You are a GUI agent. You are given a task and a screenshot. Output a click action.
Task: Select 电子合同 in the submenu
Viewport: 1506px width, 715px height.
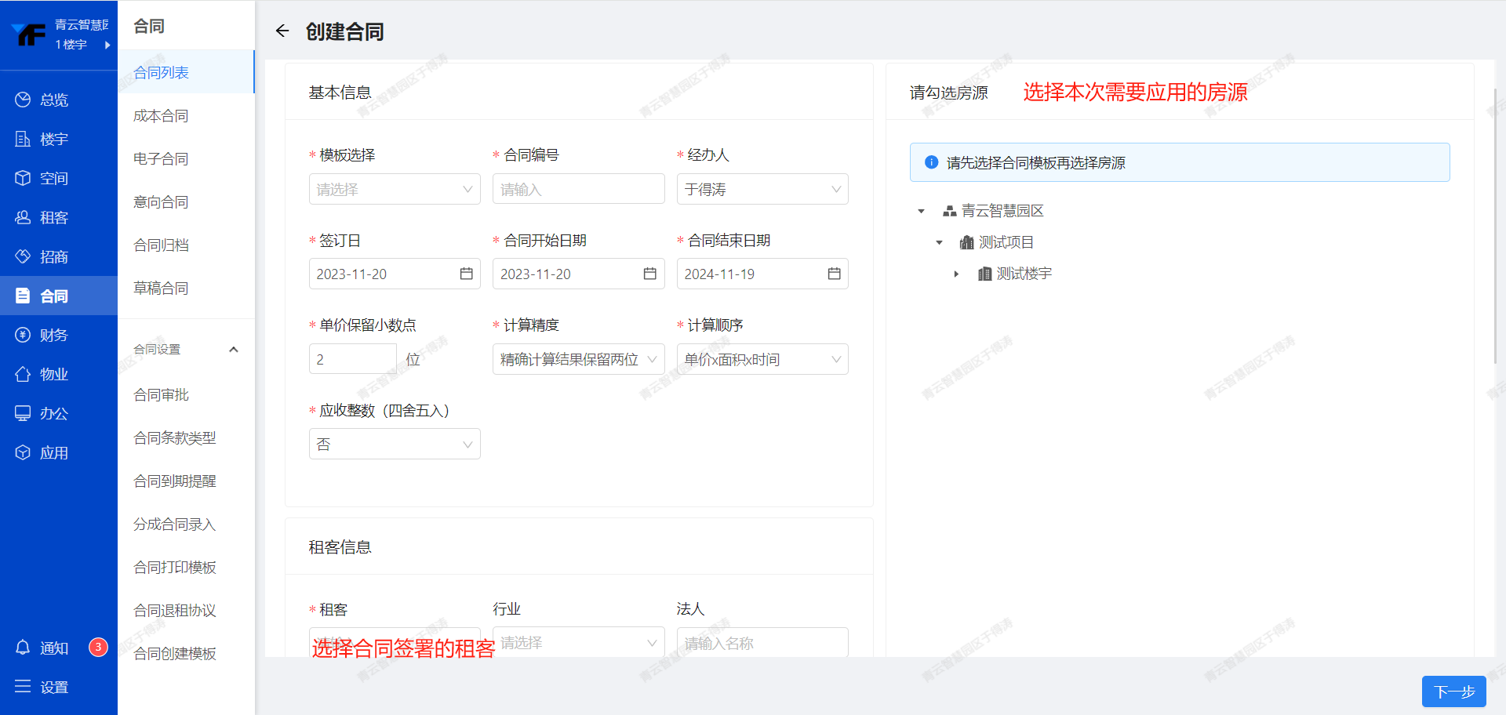pyautogui.click(x=161, y=159)
